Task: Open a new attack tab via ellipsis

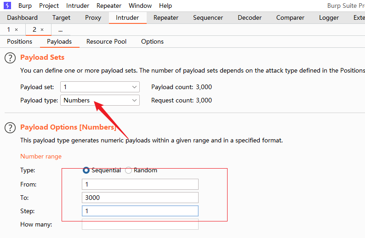Action: pos(61,30)
